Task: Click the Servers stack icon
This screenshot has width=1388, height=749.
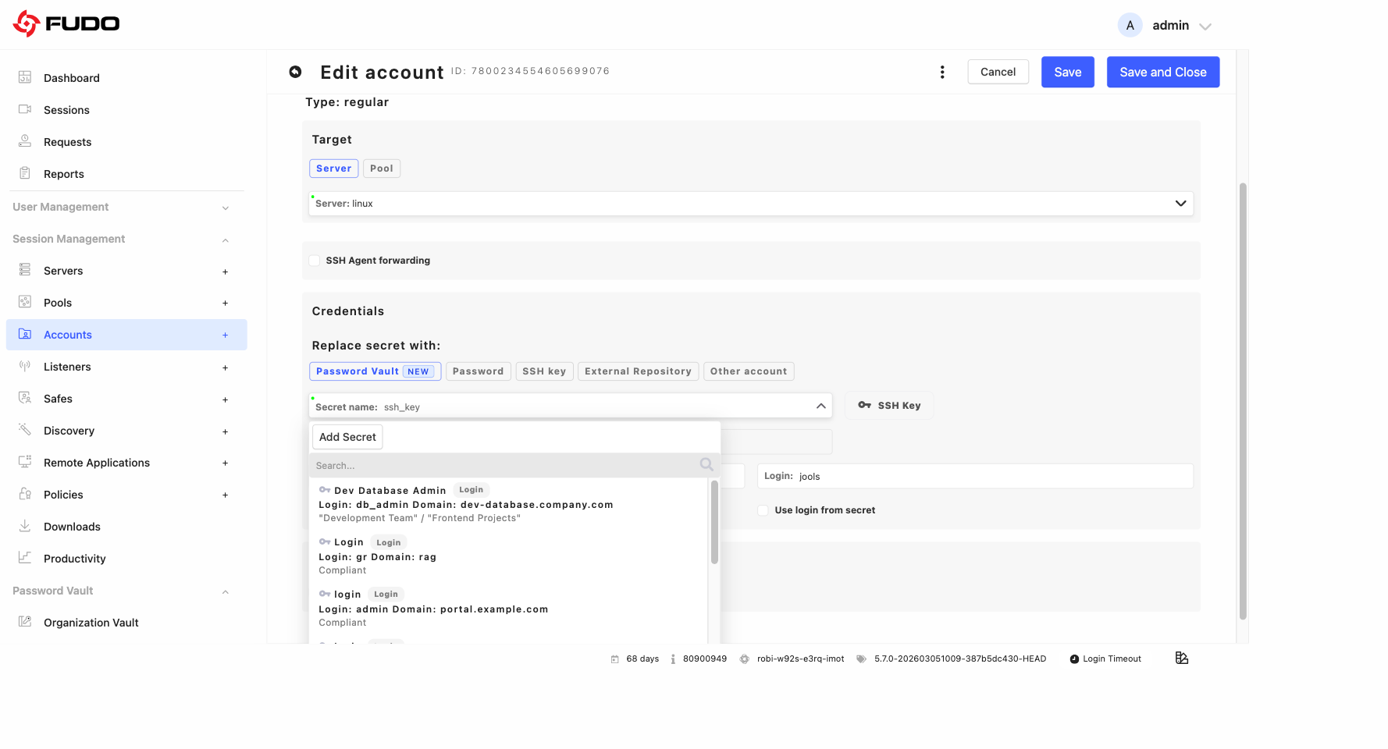Action: [25, 270]
